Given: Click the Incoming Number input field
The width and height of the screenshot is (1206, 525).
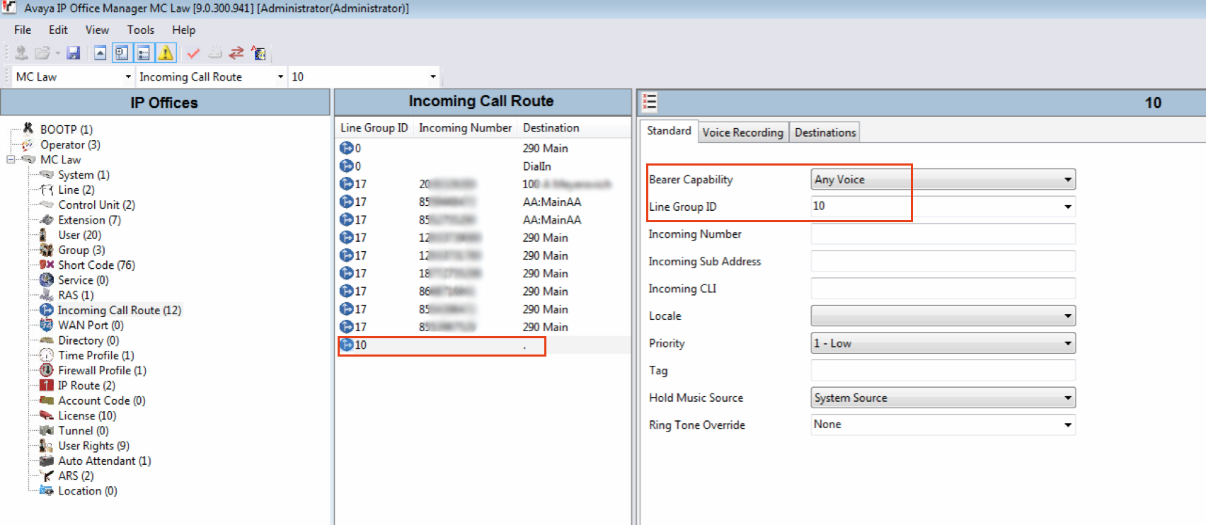Looking at the screenshot, I should (x=943, y=234).
